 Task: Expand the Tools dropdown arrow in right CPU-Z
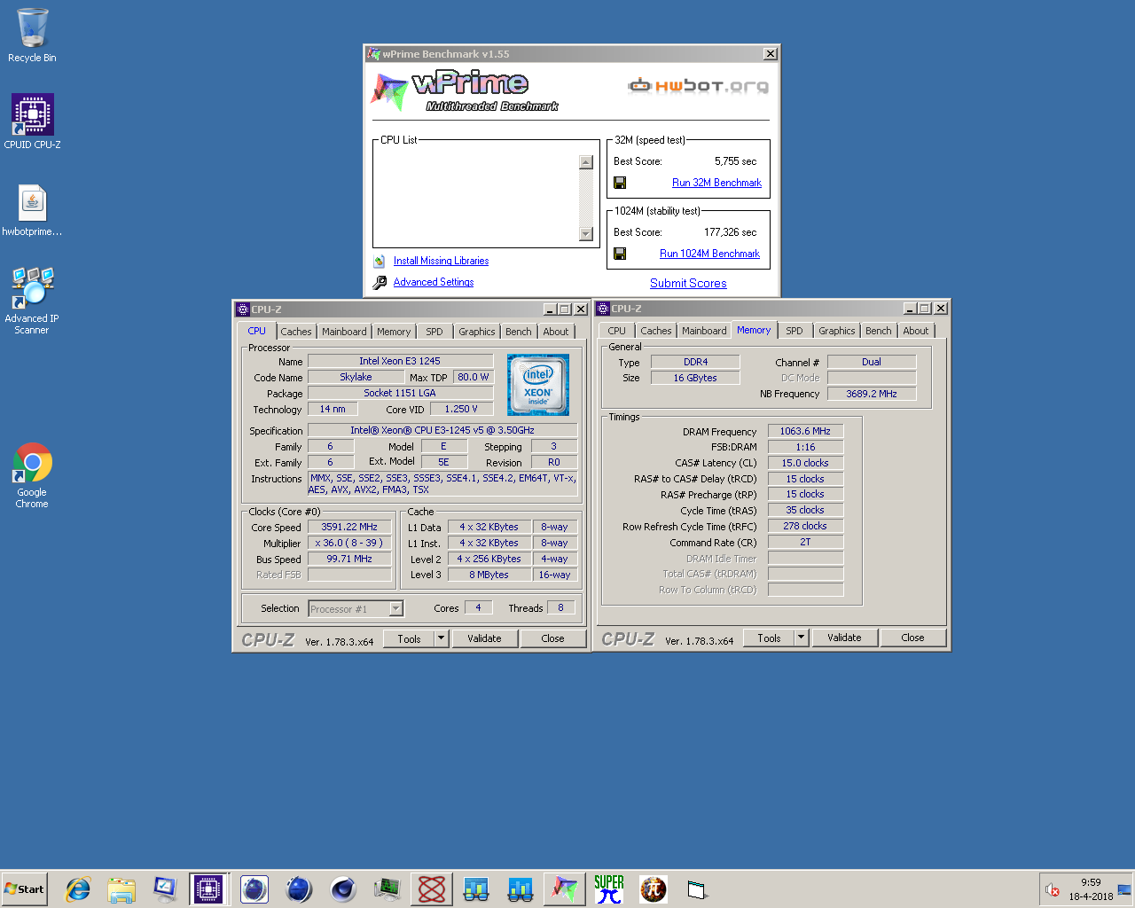click(x=801, y=638)
